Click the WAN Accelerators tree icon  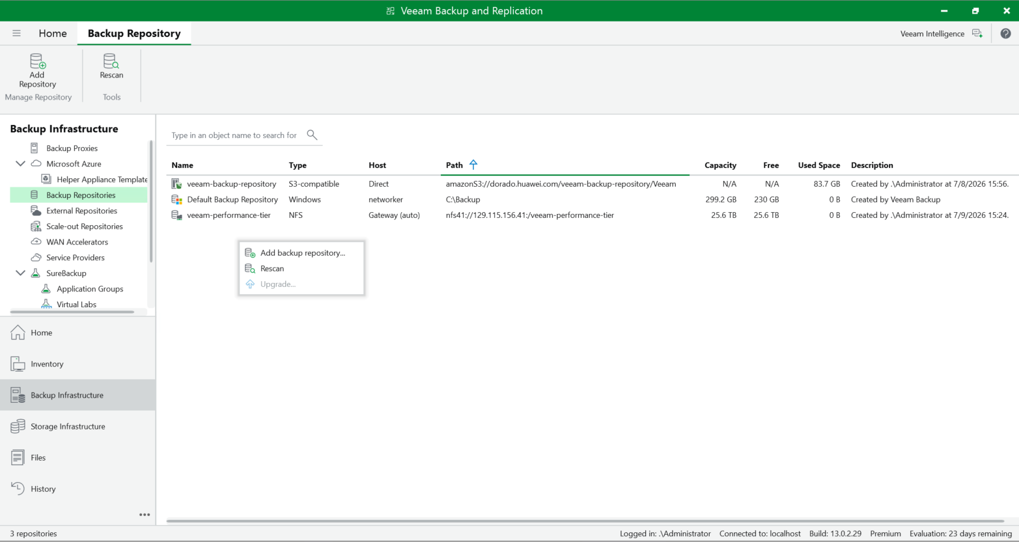(x=36, y=242)
